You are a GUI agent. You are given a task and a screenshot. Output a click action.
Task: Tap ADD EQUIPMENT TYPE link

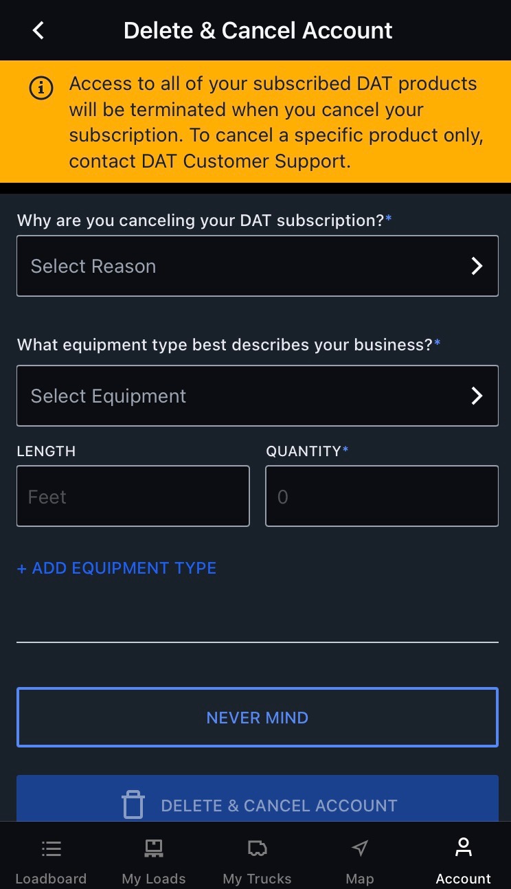[x=116, y=568]
